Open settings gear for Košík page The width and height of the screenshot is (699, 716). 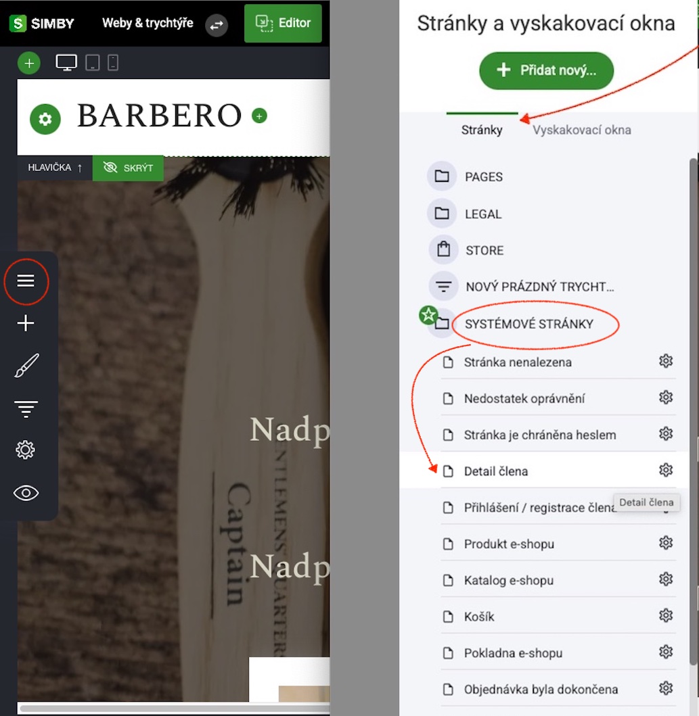pyautogui.click(x=666, y=615)
